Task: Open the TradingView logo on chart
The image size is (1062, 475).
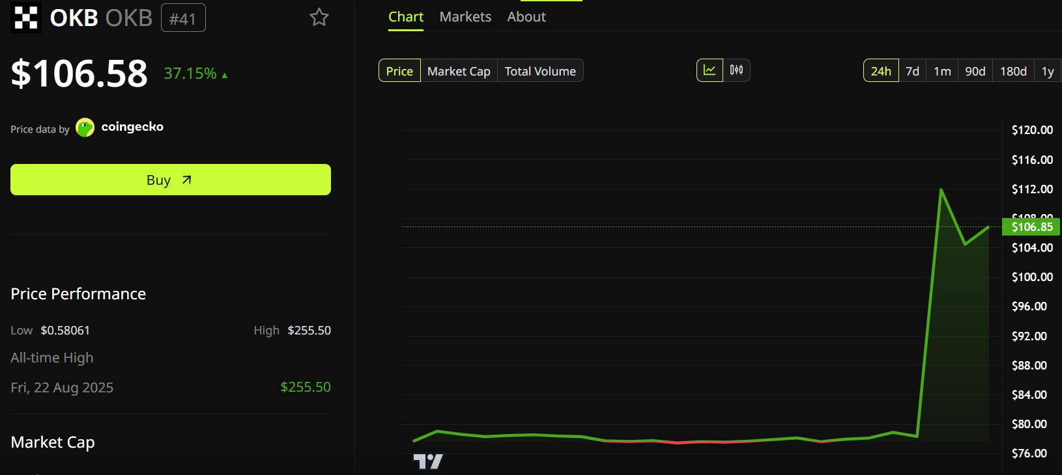Action: click(428, 462)
